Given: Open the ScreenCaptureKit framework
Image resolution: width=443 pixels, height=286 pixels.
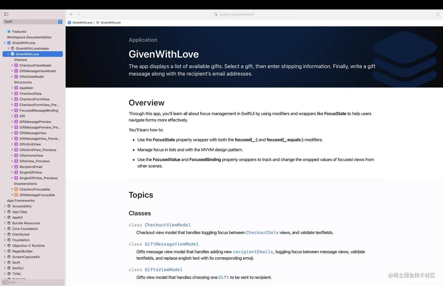Looking at the screenshot, I should [x=26, y=257].
